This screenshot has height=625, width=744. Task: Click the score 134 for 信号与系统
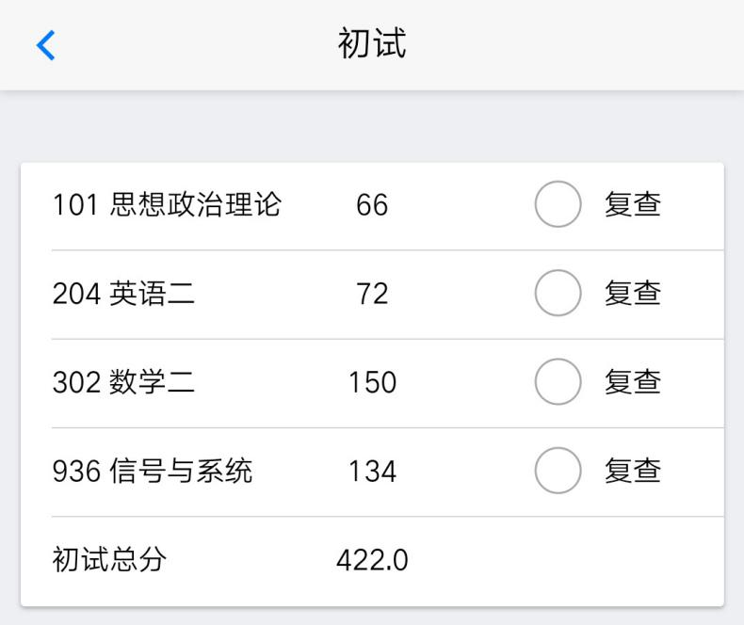[372, 471]
